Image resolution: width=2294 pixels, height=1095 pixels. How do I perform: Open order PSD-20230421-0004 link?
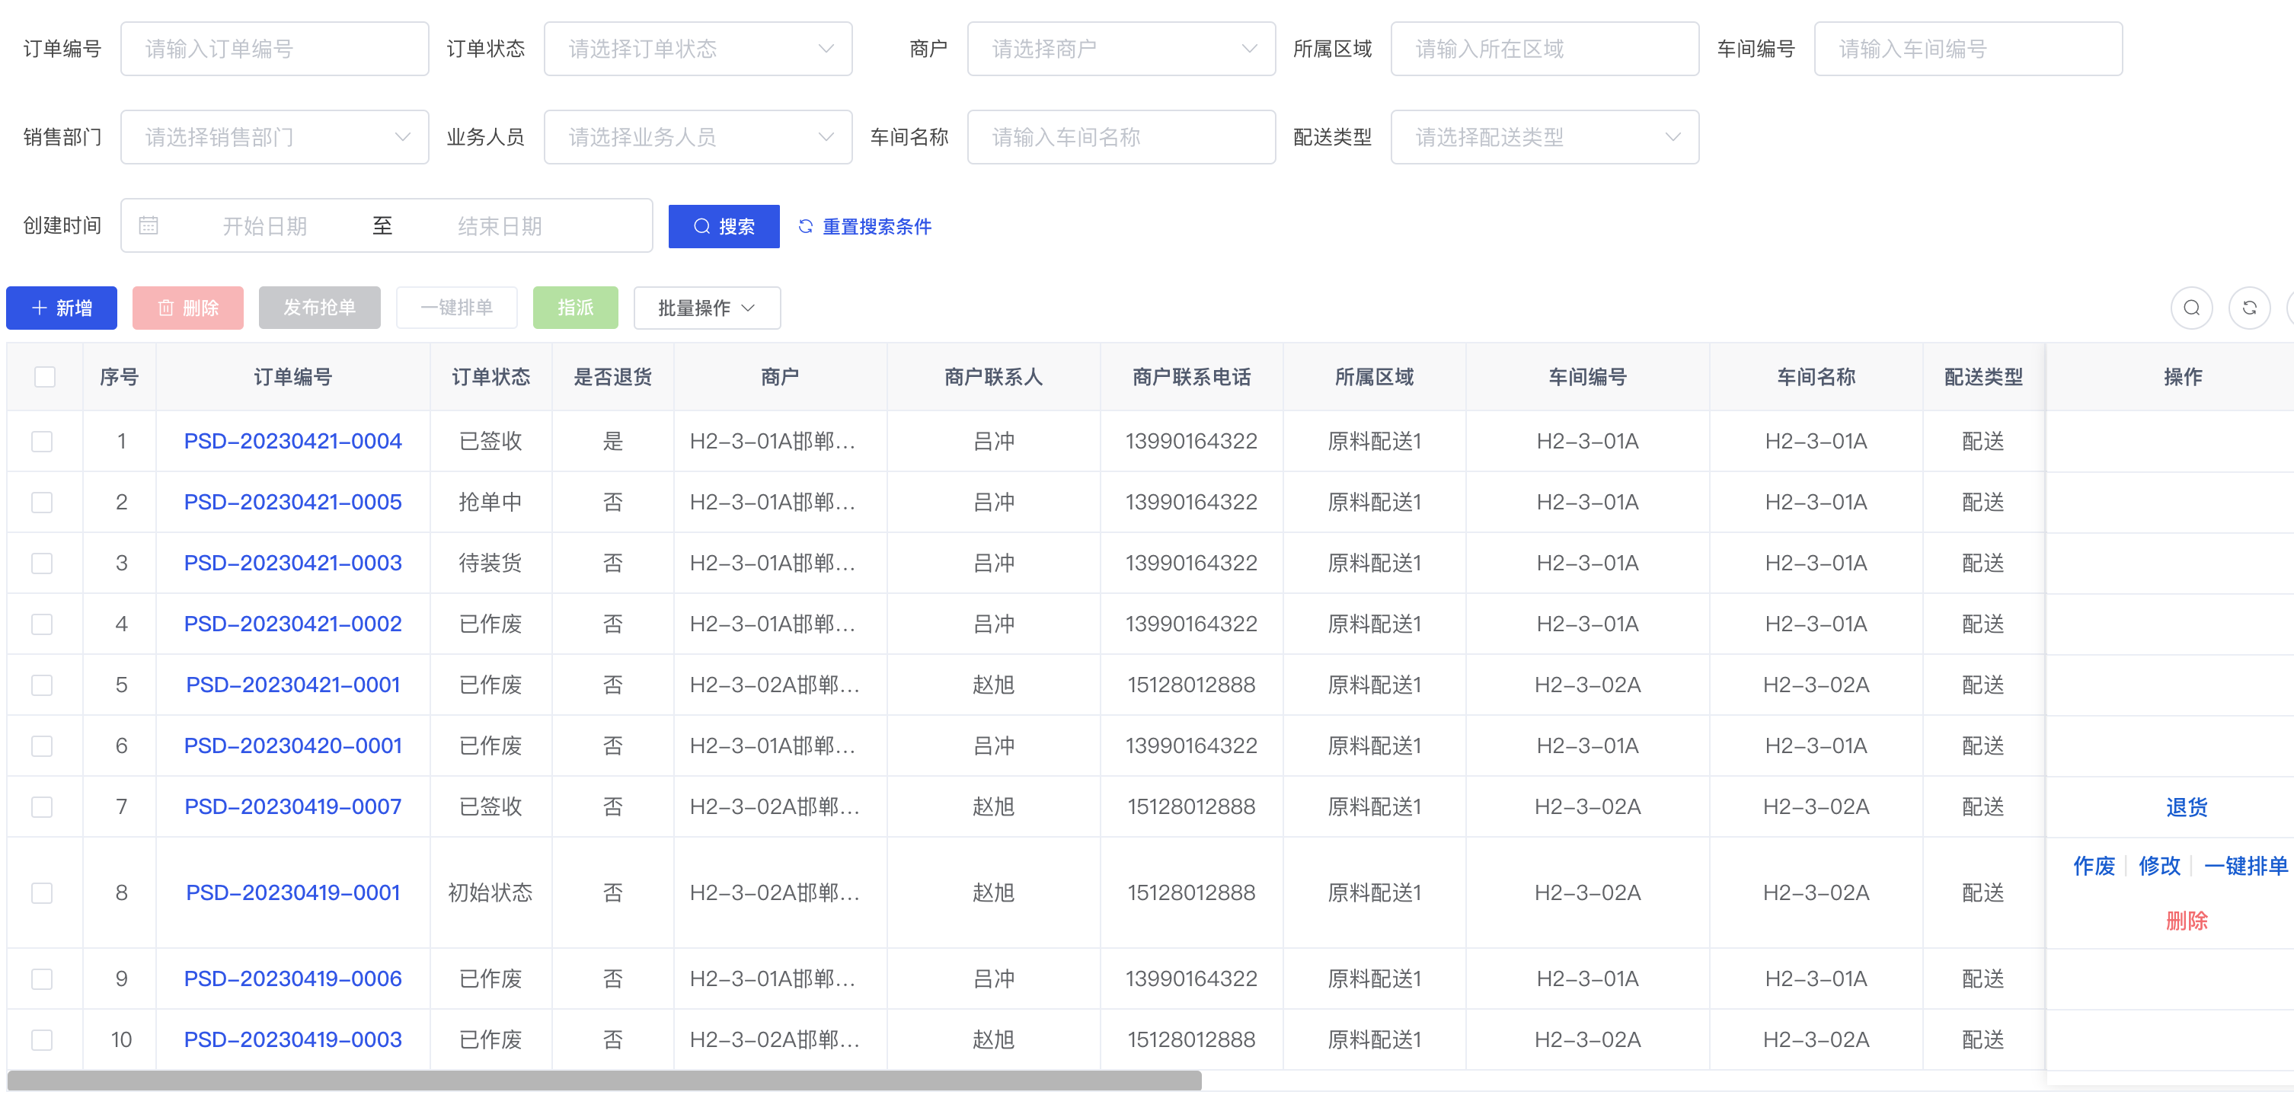pyautogui.click(x=293, y=442)
